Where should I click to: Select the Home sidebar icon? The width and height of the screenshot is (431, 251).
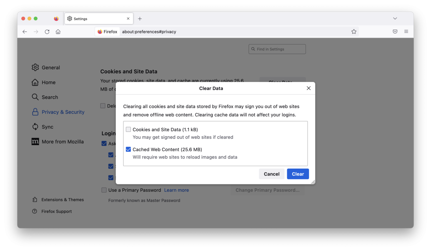pos(35,82)
